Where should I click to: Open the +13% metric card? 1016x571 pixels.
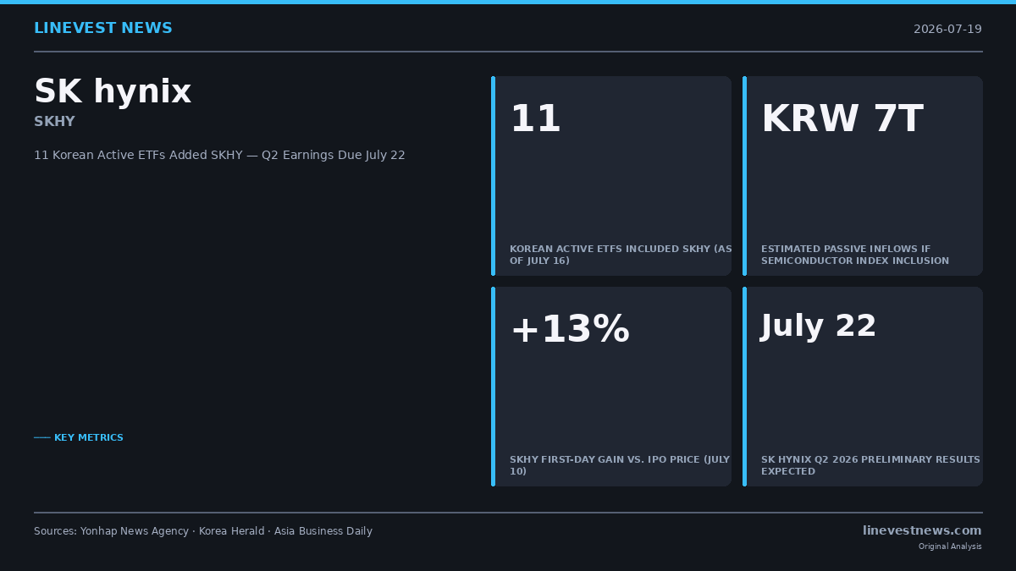611,387
